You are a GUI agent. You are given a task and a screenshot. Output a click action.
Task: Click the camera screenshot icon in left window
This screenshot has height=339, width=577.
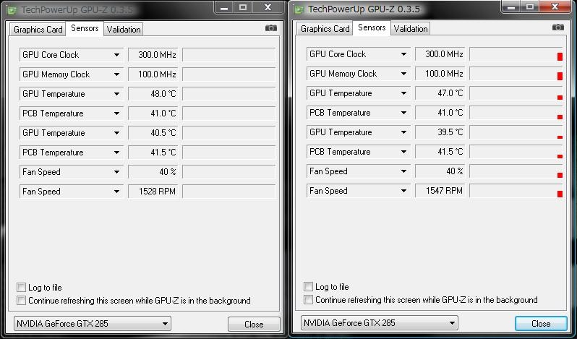(x=271, y=28)
